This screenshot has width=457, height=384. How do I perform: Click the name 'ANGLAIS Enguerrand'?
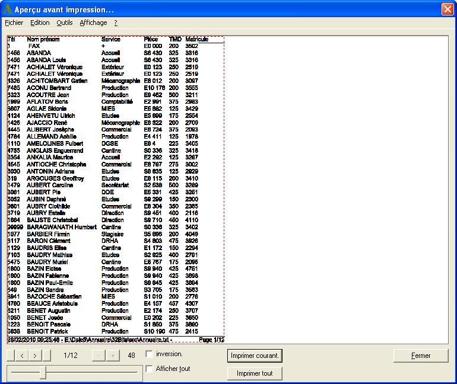pyautogui.click(x=55, y=151)
